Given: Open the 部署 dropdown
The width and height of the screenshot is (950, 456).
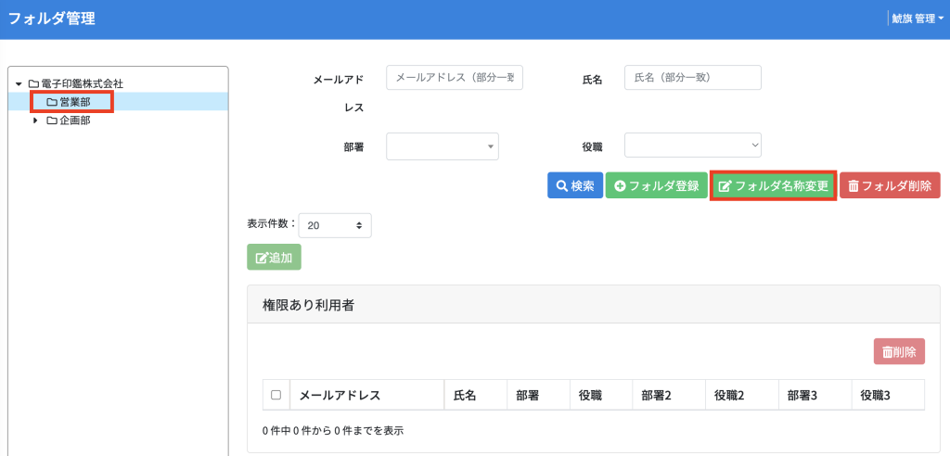Looking at the screenshot, I should click(443, 146).
